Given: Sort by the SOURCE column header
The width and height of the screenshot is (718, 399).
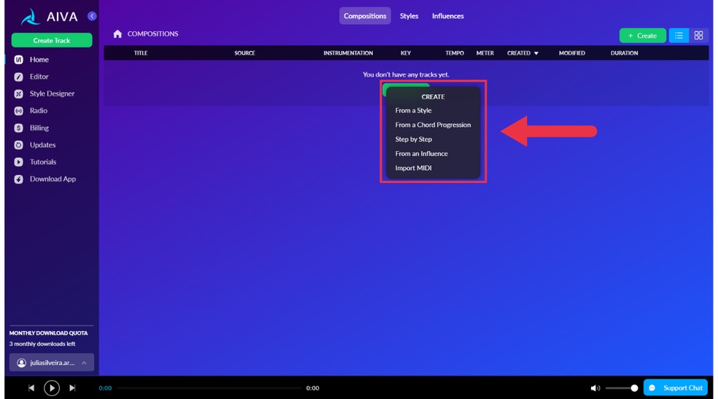Looking at the screenshot, I should click(x=244, y=53).
